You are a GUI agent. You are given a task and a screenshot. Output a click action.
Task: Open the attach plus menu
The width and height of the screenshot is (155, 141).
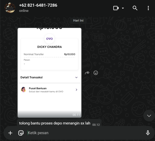coord(10,133)
